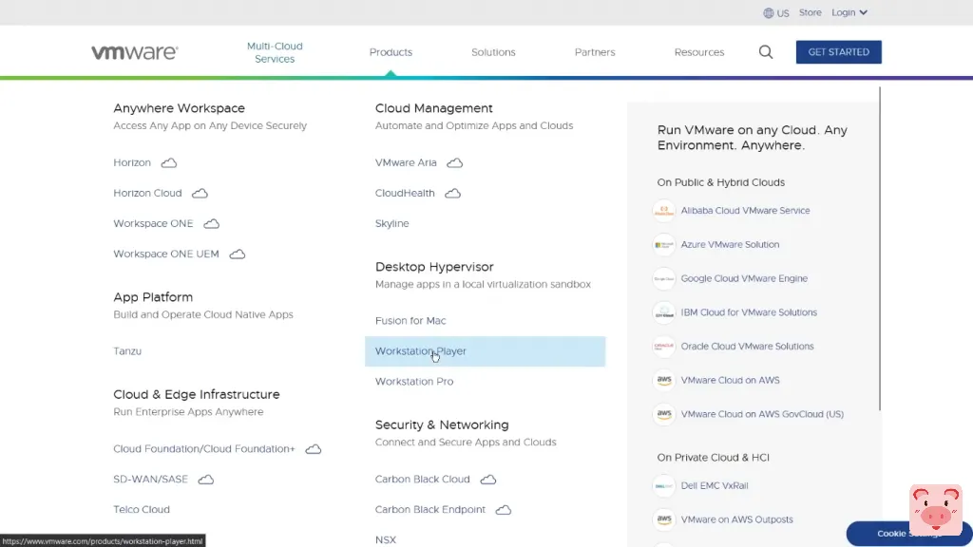This screenshot has width=973, height=547.
Task: Click the Azure VMware Solution logo icon
Action: coord(664,245)
